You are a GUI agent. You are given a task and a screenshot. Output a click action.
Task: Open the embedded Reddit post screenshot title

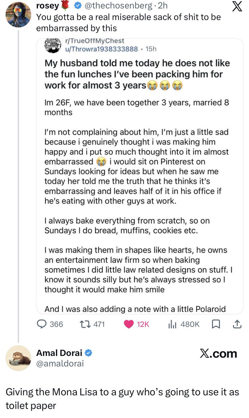137,74
